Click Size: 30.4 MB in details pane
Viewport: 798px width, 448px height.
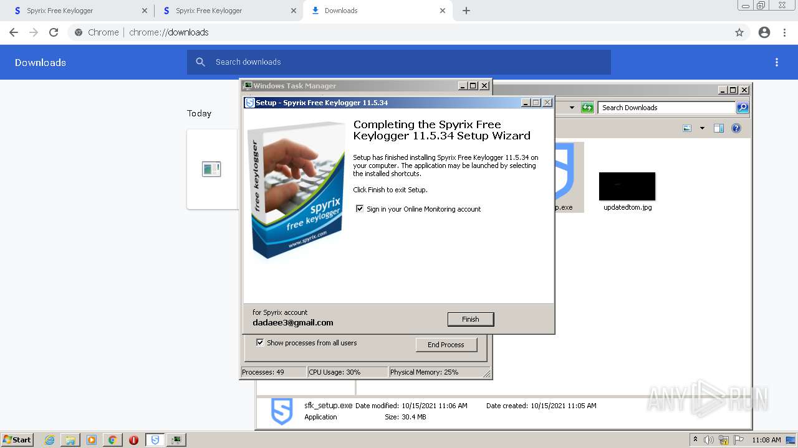[x=405, y=417]
